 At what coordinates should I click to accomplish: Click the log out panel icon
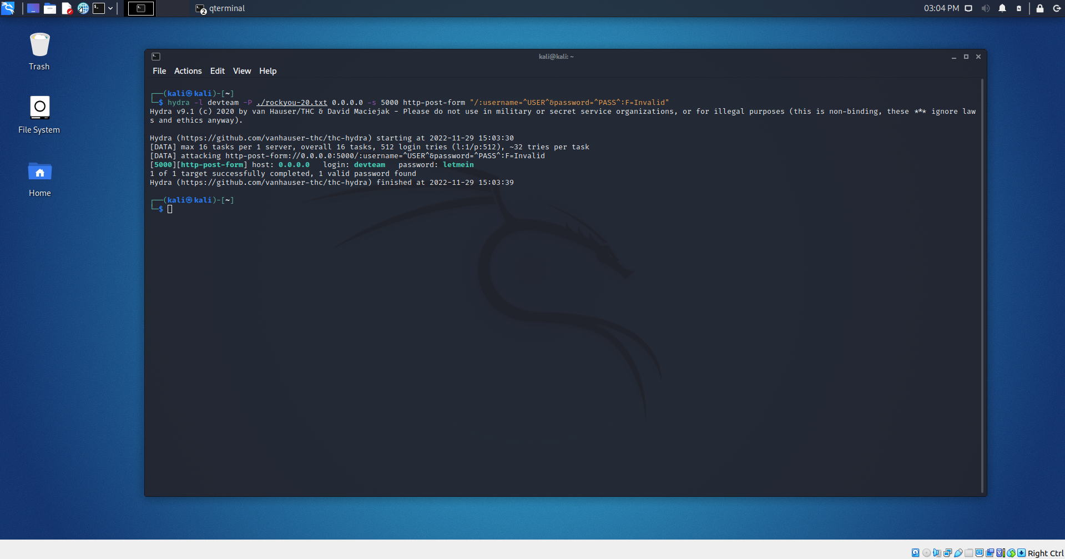click(x=1057, y=8)
